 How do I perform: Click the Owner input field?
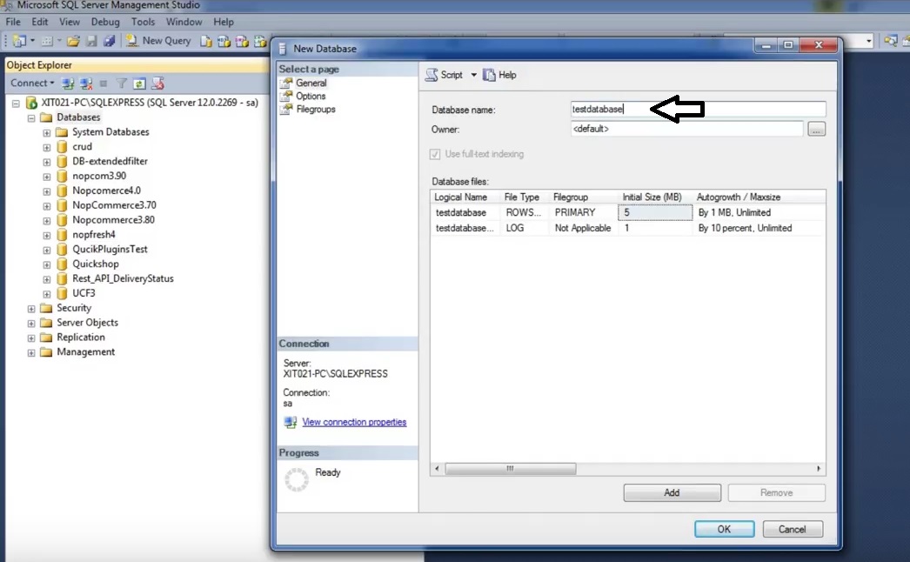point(687,129)
